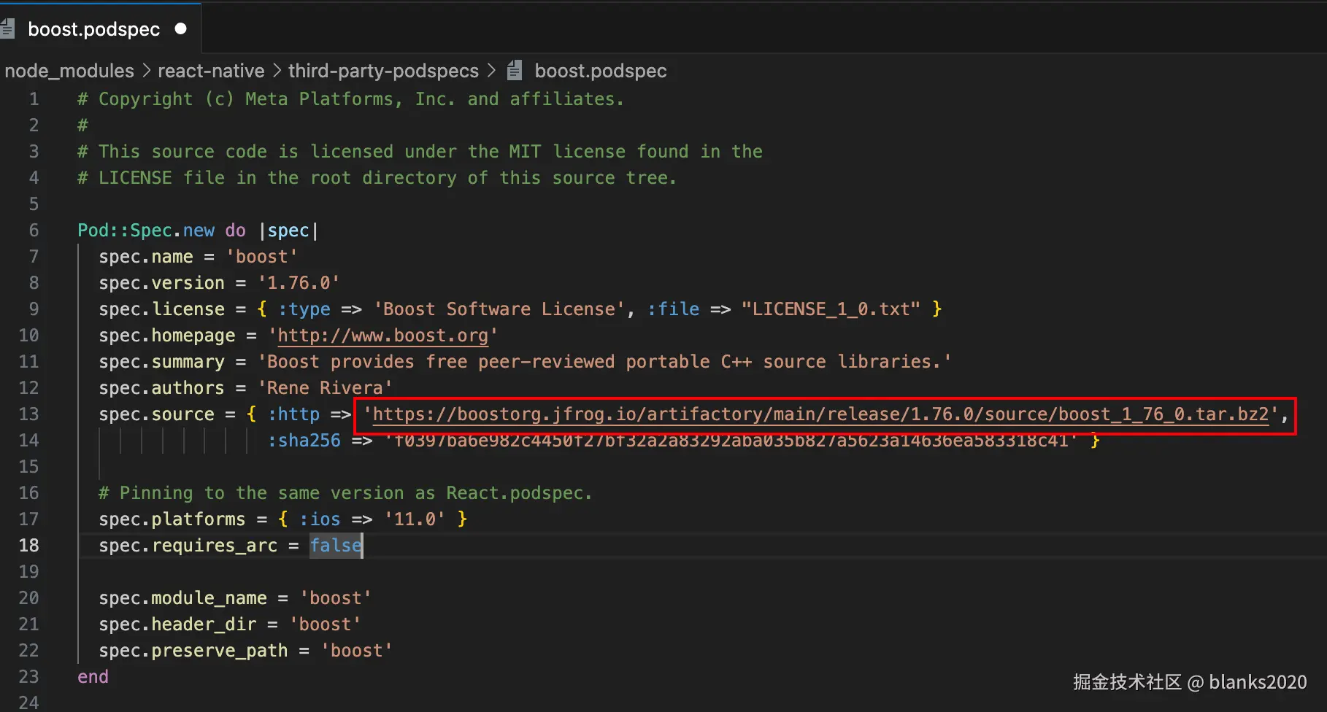This screenshot has width=1327, height=712.
Task: Click the chevron after node_modules in the breadcrumb
Action: pos(146,71)
